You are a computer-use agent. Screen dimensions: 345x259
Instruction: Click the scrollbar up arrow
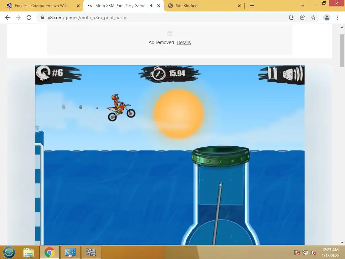[342, 27]
